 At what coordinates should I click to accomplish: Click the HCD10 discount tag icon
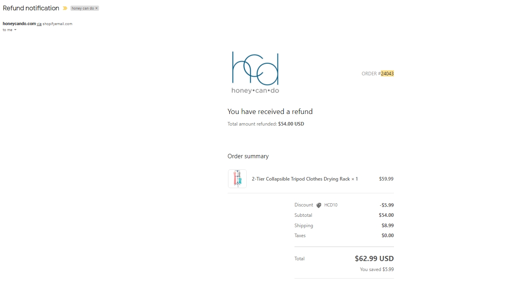pyautogui.click(x=319, y=205)
